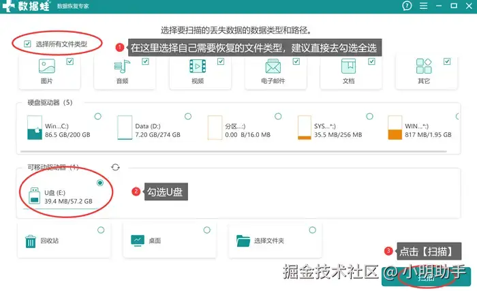The image size is (477, 291).
Task: Click the 电子邮件 email type icon
Action: click(273, 66)
